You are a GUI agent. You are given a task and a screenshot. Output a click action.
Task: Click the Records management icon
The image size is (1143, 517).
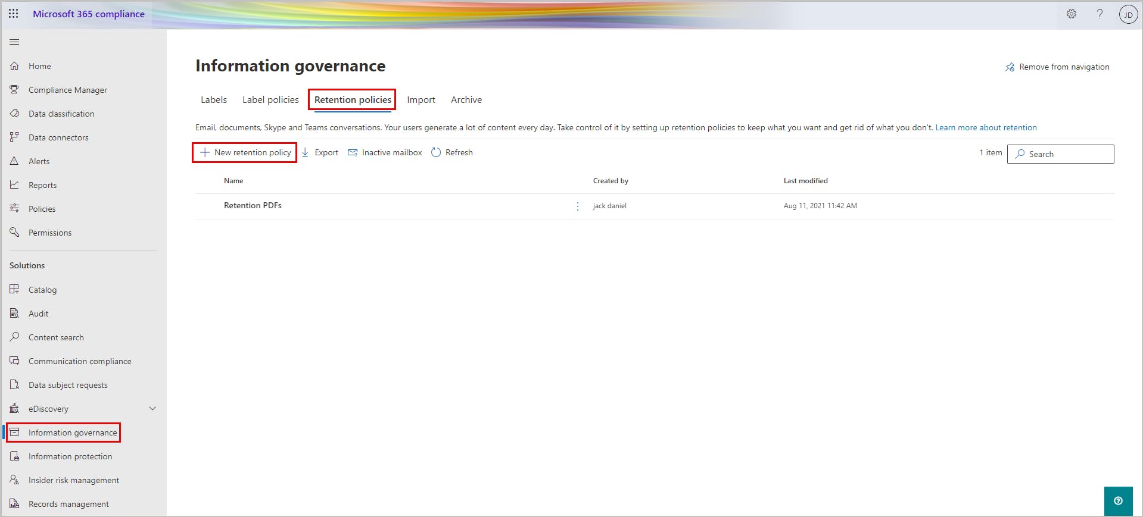(14, 504)
